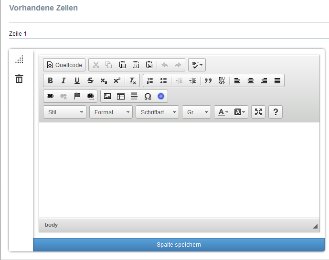Image resolution: width=329 pixels, height=260 pixels.
Task: Insert a horizontal line
Action: [x=134, y=96]
